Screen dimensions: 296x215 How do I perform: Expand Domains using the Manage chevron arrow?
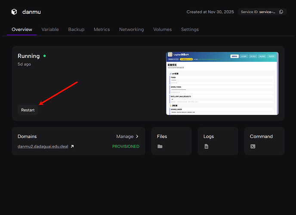(x=137, y=136)
